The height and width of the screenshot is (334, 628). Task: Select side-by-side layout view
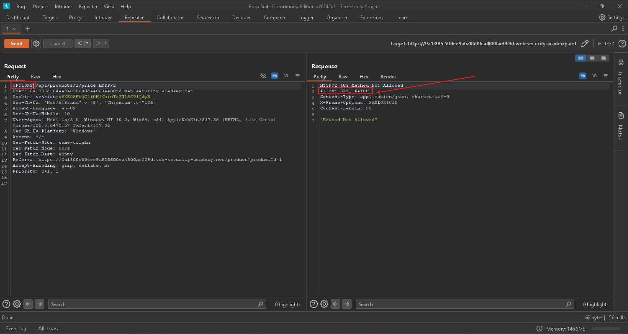click(x=580, y=58)
